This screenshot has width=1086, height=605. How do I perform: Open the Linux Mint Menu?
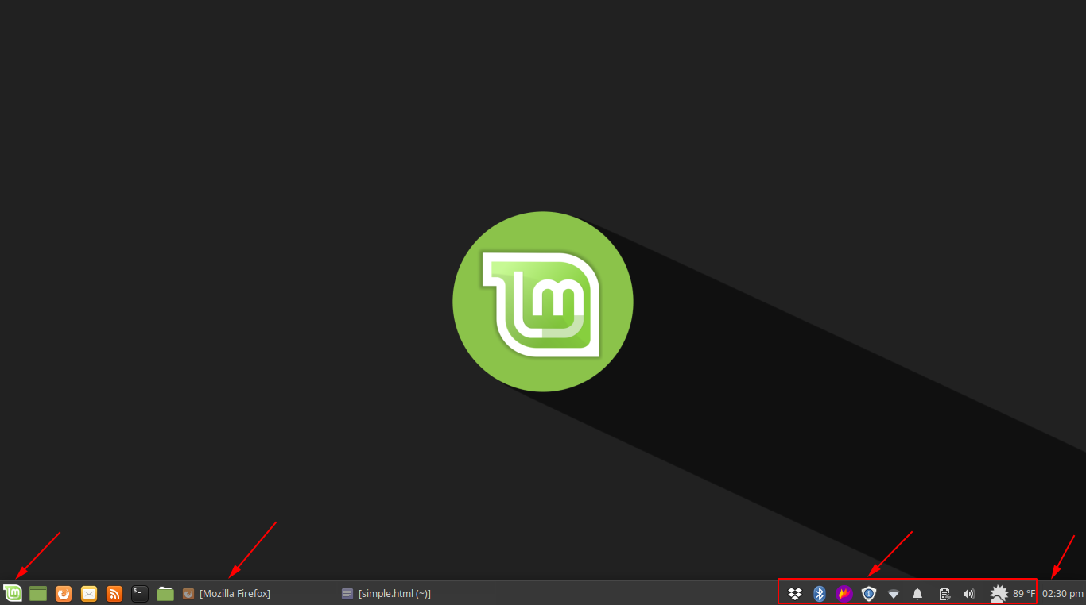tap(13, 593)
